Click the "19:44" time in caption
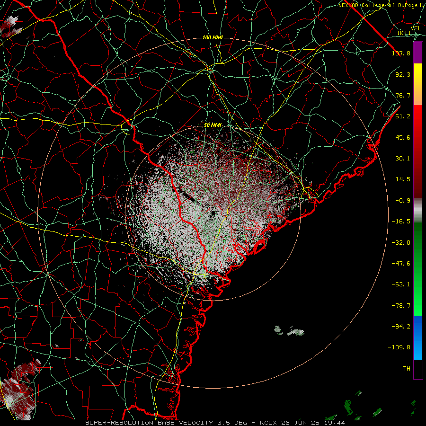Viewport: 426px width, 426px height. (x=335, y=423)
